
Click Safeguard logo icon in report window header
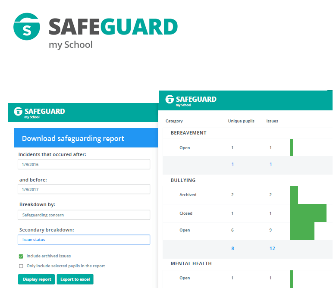pos(170,99)
